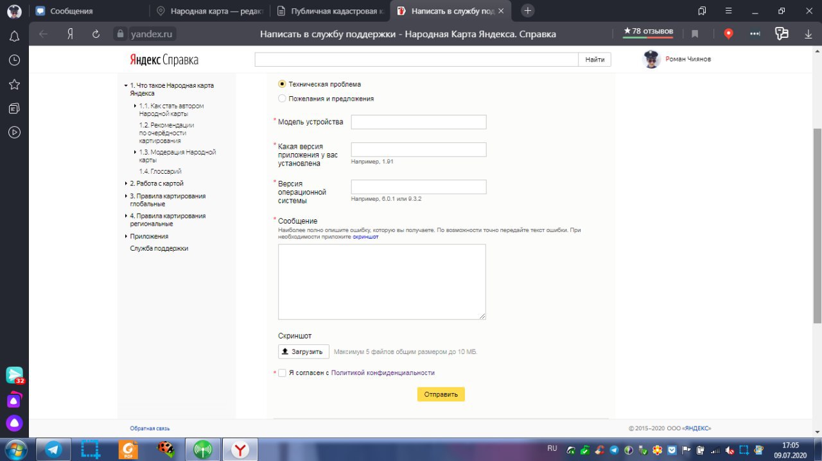Open 'Обратная связь' footer link

pyautogui.click(x=150, y=428)
